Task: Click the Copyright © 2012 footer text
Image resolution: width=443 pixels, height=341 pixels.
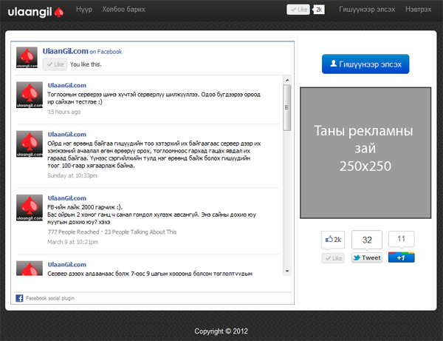Action: pyautogui.click(x=221, y=331)
